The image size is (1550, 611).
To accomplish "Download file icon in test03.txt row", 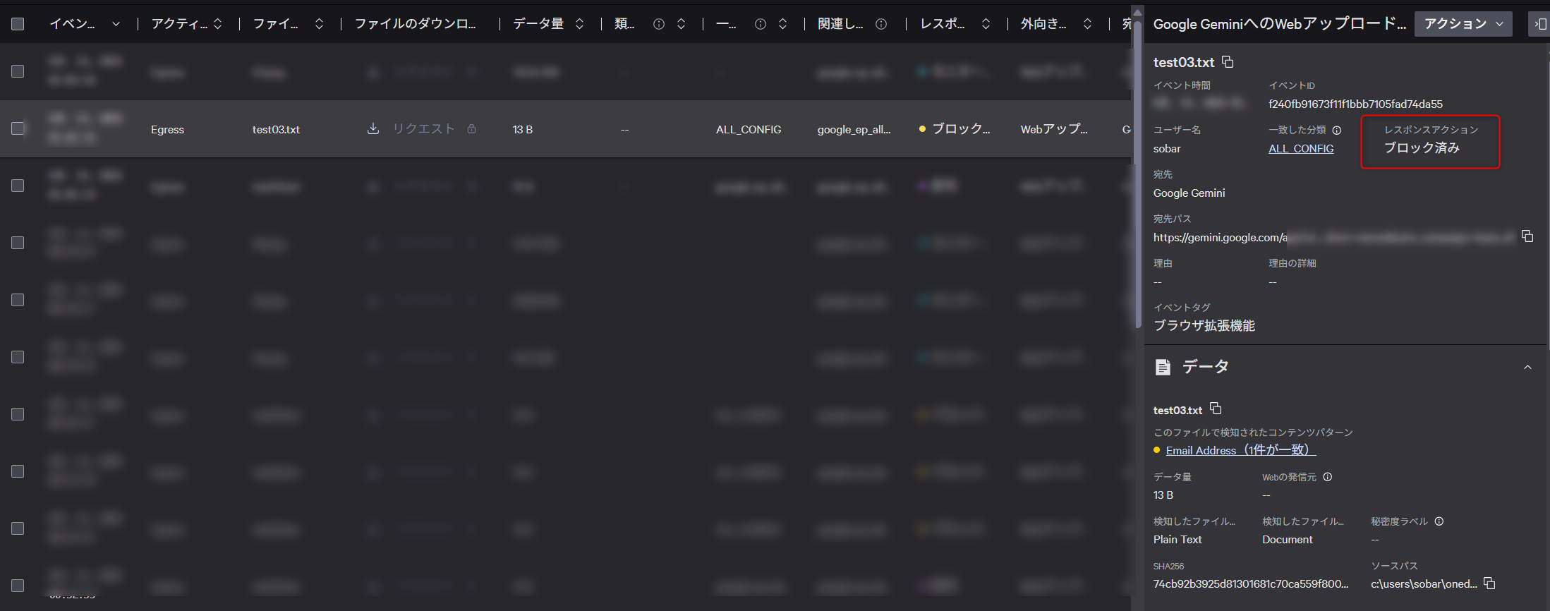I will (373, 128).
